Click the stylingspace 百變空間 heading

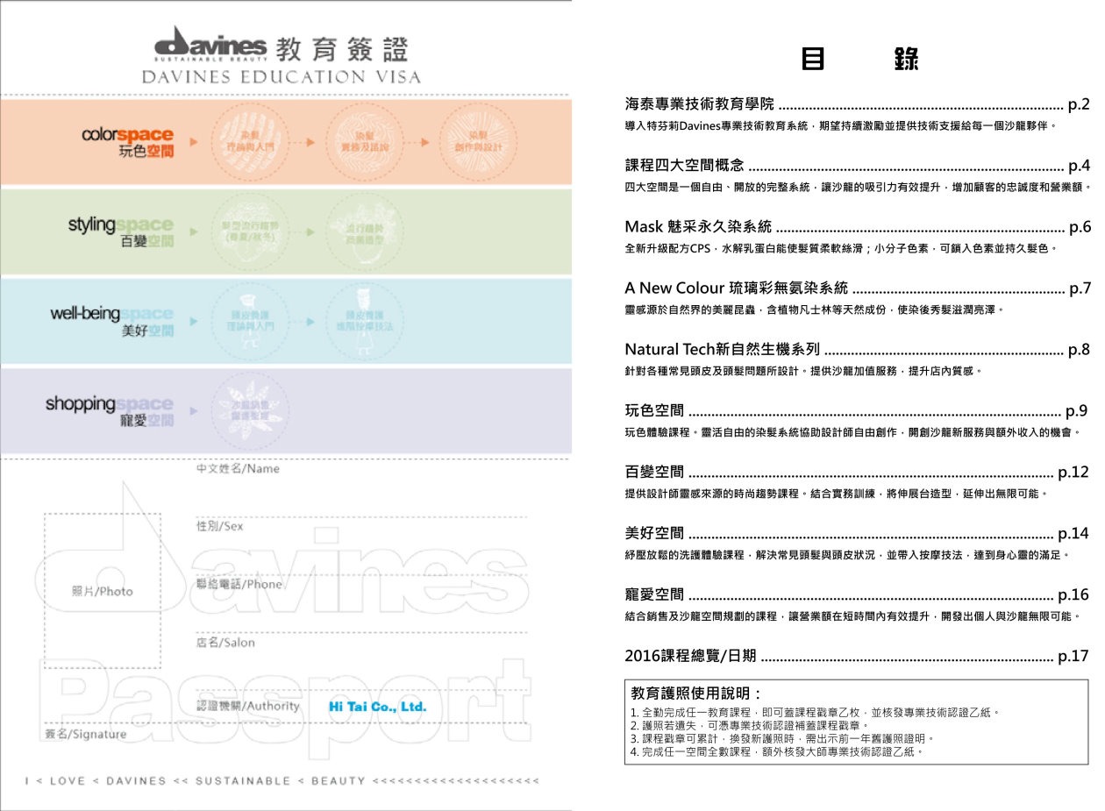tap(121, 232)
